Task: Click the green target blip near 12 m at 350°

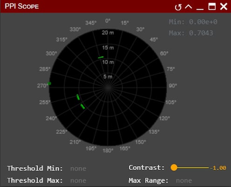Action: (x=101, y=57)
